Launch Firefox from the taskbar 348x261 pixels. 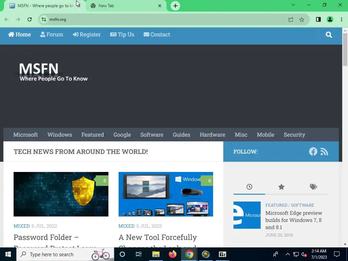(x=172, y=254)
